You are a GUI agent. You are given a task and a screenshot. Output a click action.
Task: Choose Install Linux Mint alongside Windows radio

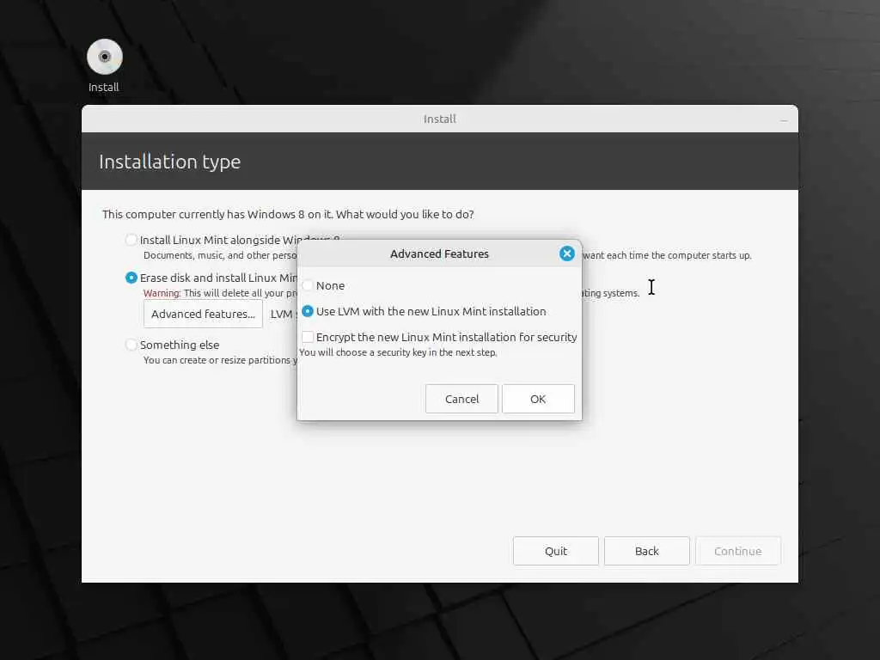pos(131,241)
